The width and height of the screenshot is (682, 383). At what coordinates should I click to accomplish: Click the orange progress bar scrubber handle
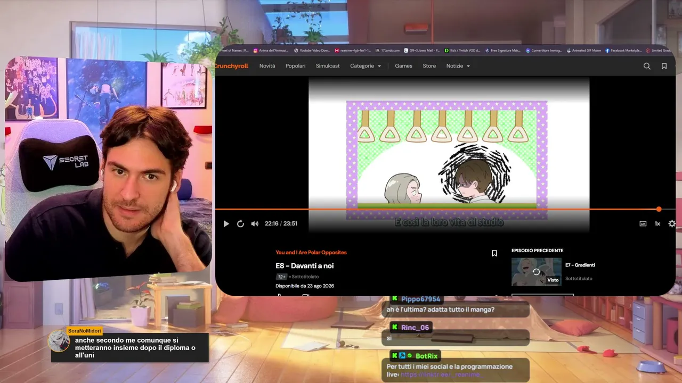tap(659, 209)
